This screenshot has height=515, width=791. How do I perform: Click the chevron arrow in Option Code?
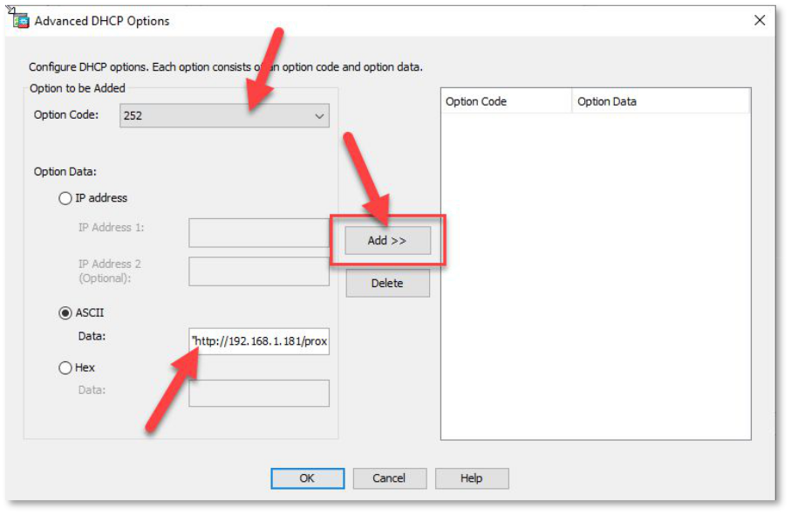tap(318, 115)
